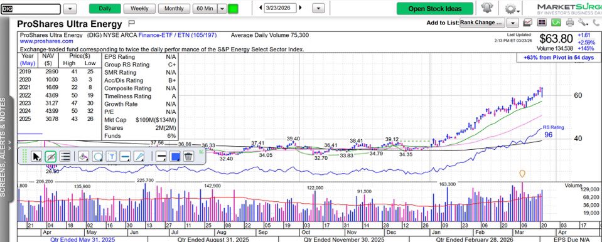Click the Average Daily Volume 75,300 text
This screenshot has height=242, width=602.
pos(270,35)
